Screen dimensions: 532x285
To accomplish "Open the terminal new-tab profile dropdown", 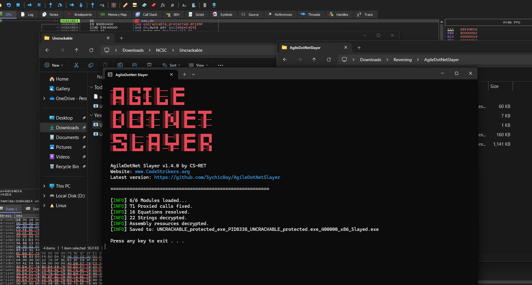I will (x=193, y=75).
